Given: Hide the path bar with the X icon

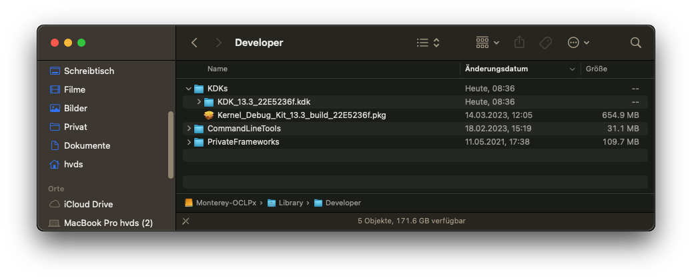Looking at the screenshot, I should click(x=186, y=221).
